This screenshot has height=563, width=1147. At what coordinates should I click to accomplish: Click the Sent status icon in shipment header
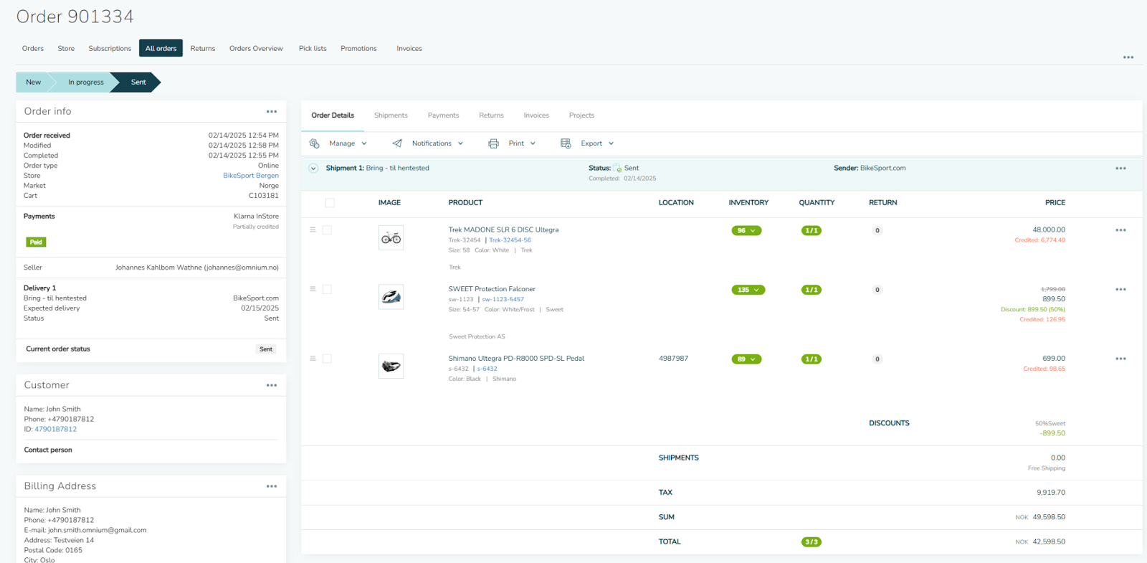[x=617, y=169]
